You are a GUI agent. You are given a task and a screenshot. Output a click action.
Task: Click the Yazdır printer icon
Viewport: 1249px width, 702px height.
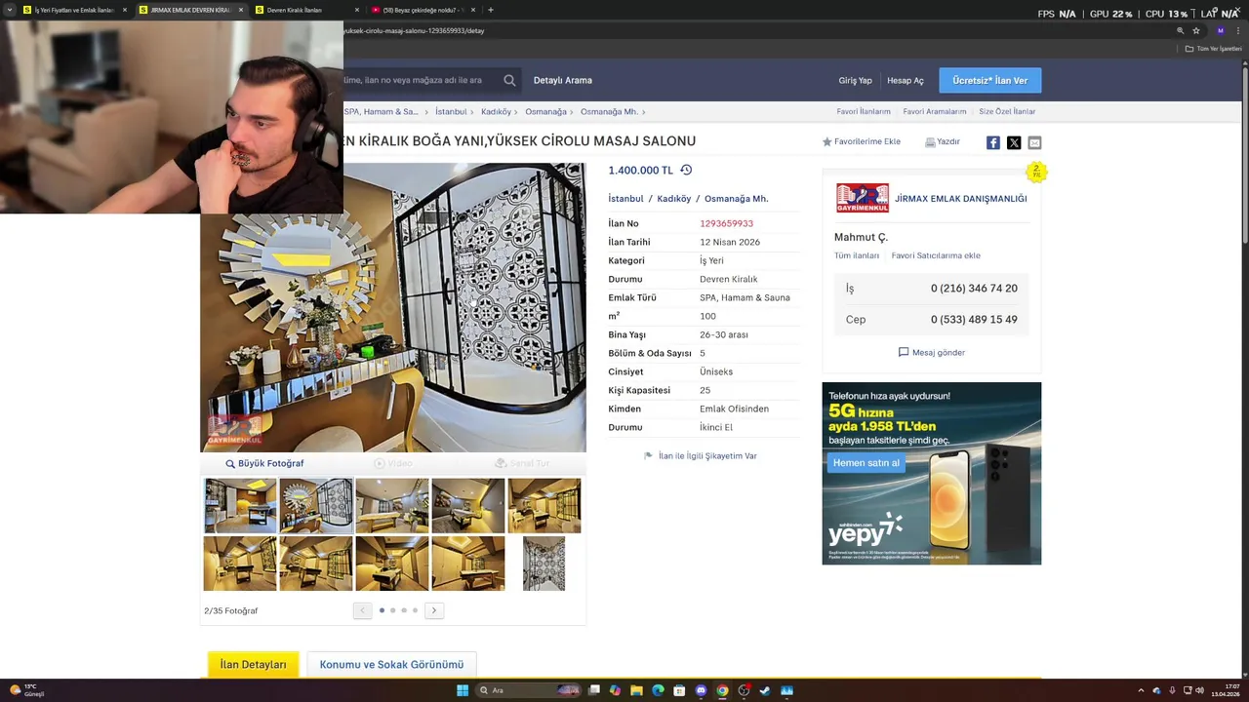[x=930, y=142]
